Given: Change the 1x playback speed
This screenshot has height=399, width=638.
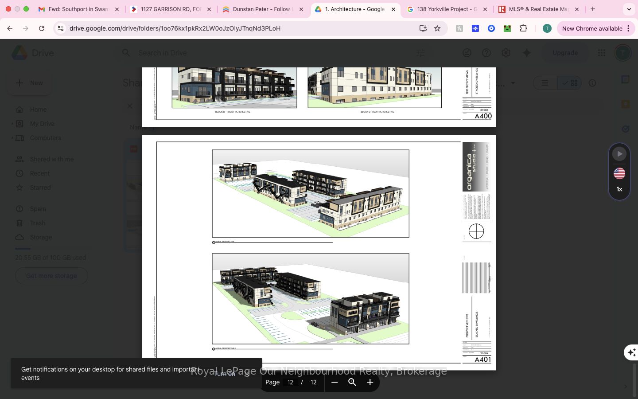Looking at the screenshot, I should (x=619, y=189).
